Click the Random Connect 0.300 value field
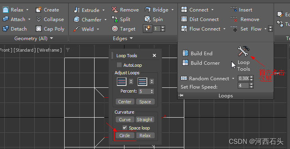 click(x=243, y=78)
